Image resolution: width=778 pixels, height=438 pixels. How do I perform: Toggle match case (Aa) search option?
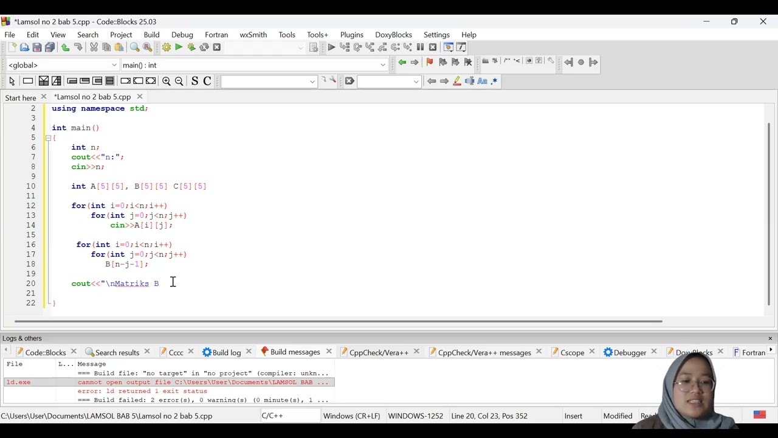tap(483, 82)
